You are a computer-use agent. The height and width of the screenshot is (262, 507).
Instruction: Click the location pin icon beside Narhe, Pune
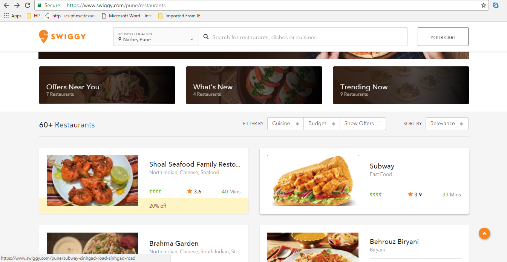point(120,39)
